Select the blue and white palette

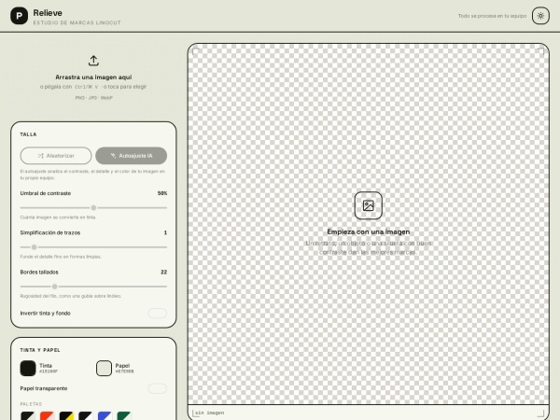105,416
